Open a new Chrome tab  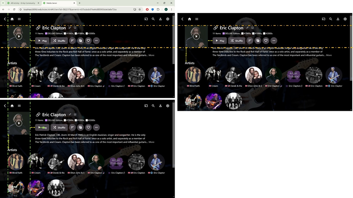coord(80,3)
